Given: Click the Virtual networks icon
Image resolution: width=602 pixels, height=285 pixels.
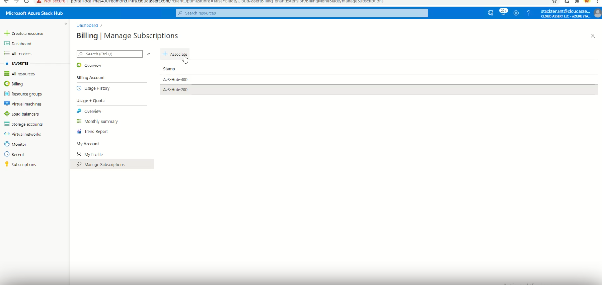Looking at the screenshot, I should (7, 134).
